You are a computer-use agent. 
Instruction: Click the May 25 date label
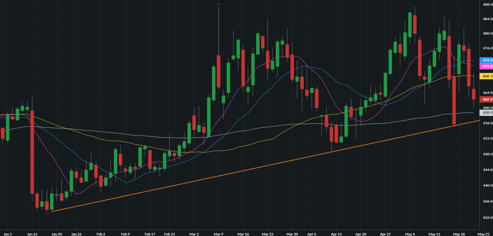(x=483, y=234)
